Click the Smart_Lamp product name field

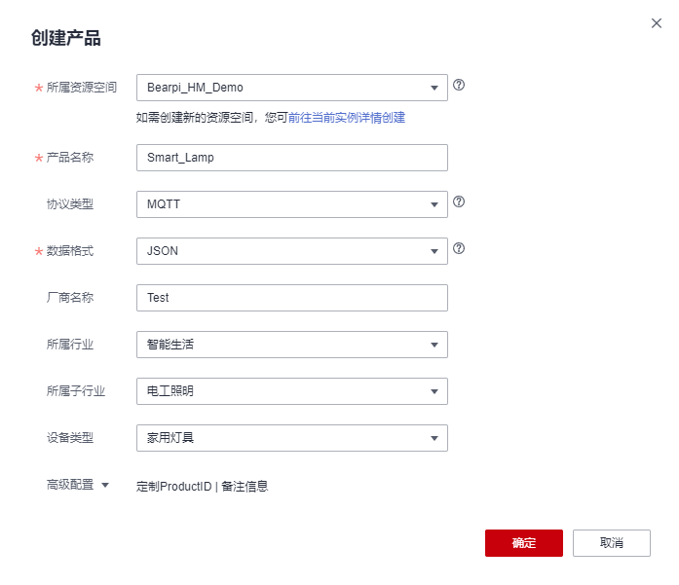tap(291, 158)
